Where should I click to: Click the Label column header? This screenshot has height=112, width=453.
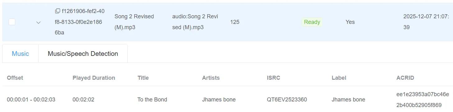click(339, 78)
